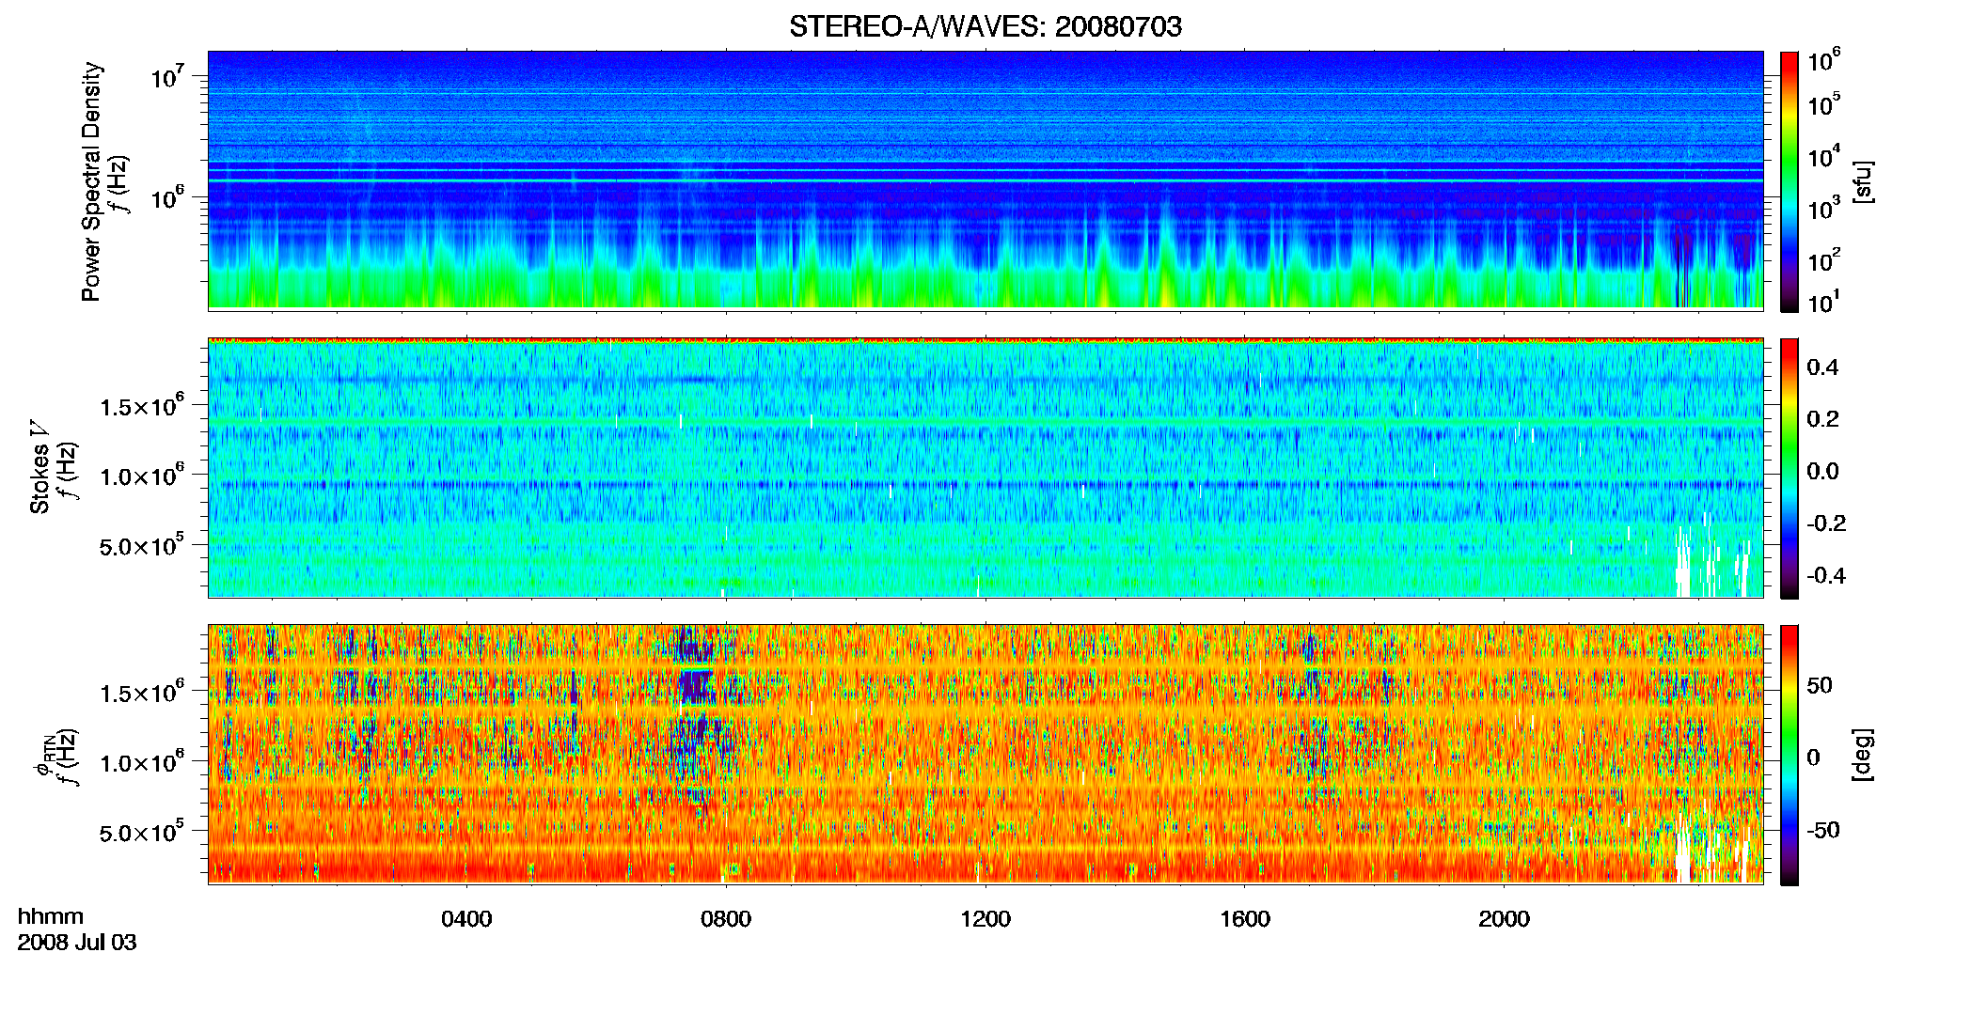Click the Stokes V color bar
Image resolution: width=1971 pixels, height=1015 pixels.
[1790, 468]
